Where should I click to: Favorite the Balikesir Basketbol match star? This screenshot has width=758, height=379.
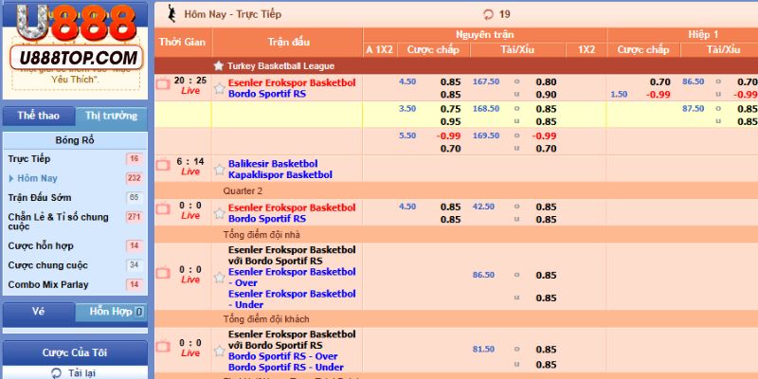pos(220,168)
